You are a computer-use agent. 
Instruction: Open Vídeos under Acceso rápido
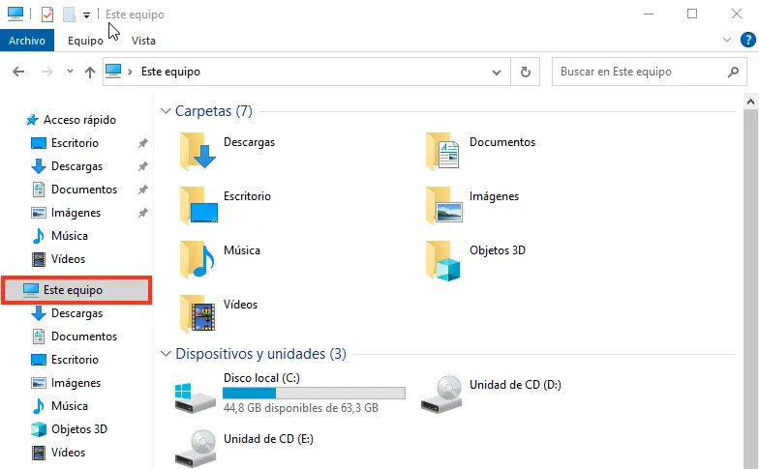pos(58,259)
